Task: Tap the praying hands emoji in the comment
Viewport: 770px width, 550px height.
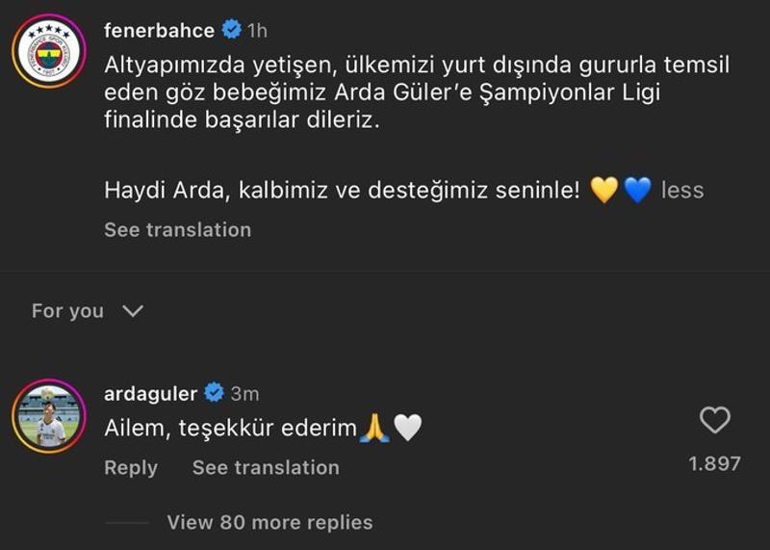Action: (x=373, y=429)
